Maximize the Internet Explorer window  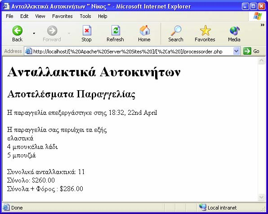pos(254,6)
